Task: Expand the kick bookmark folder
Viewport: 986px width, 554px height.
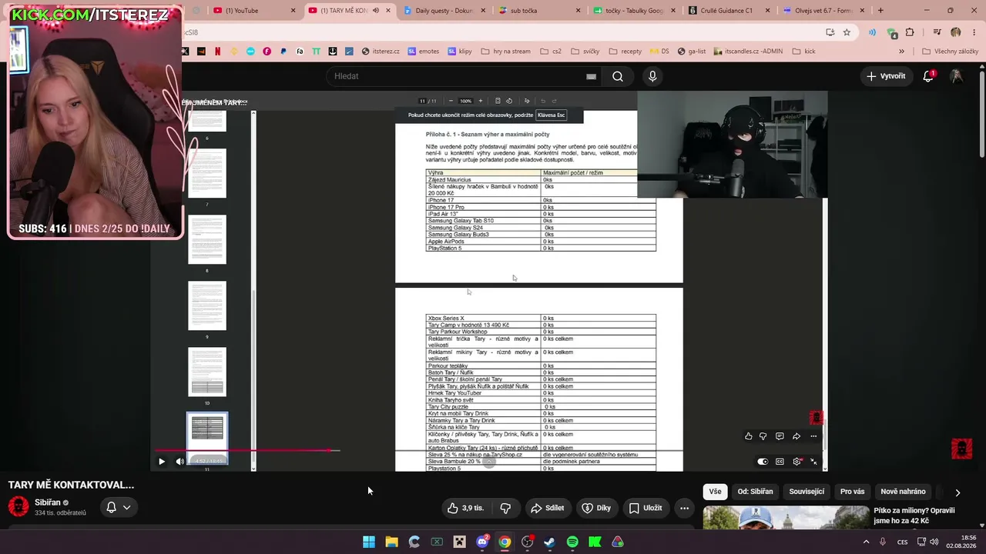Action: pos(803,52)
